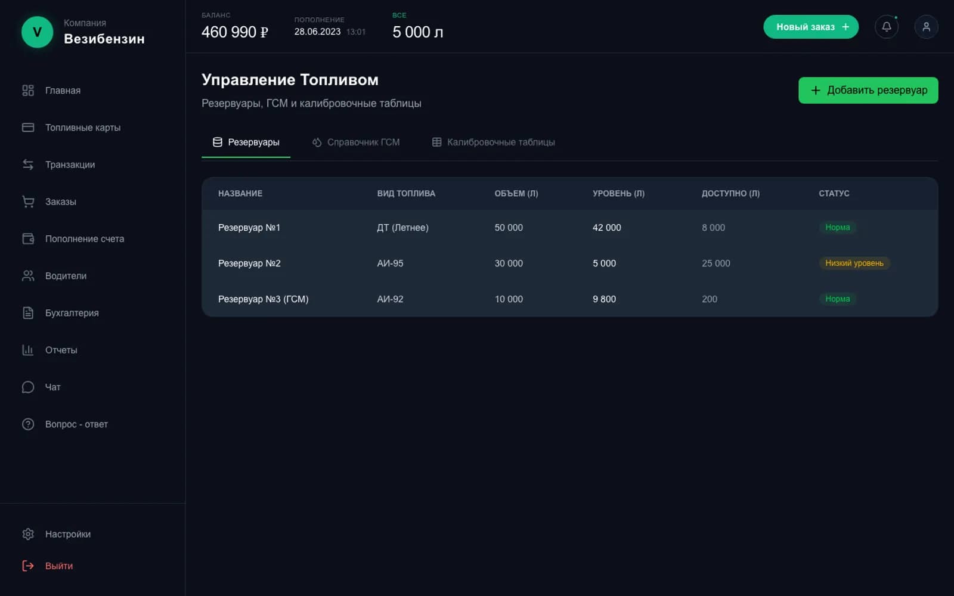954x596 pixels.
Task: Open Чат speech bubble icon
Action: point(28,387)
